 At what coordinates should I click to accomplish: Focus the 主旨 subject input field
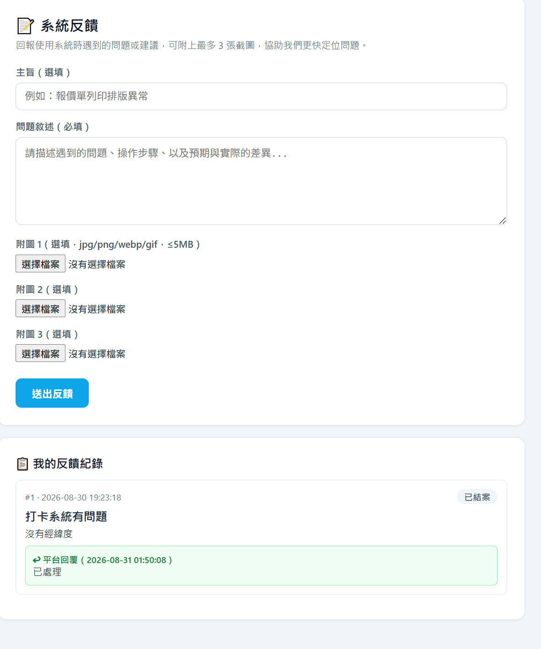(261, 96)
